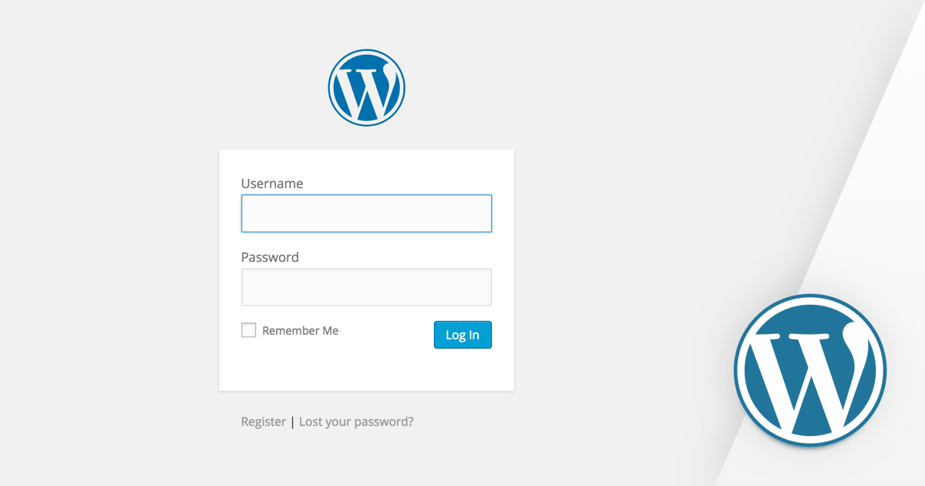Tick the Remember Me checkbox
The height and width of the screenshot is (486, 925).
pos(248,330)
